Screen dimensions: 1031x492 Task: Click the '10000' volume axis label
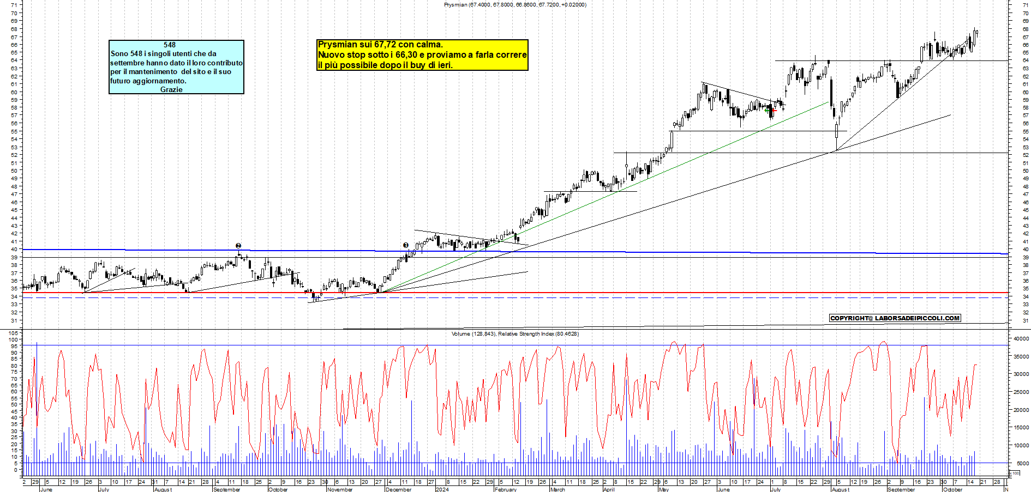click(x=1021, y=445)
